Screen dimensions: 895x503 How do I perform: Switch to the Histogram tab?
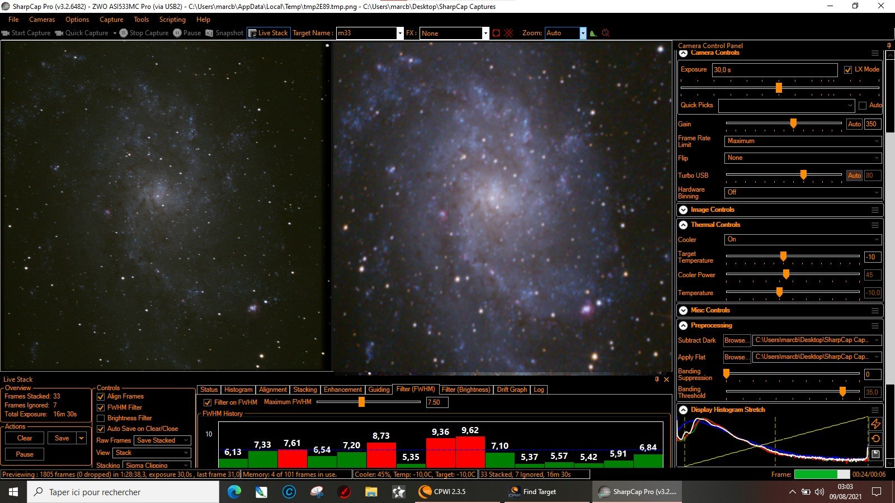click(238, 390)
